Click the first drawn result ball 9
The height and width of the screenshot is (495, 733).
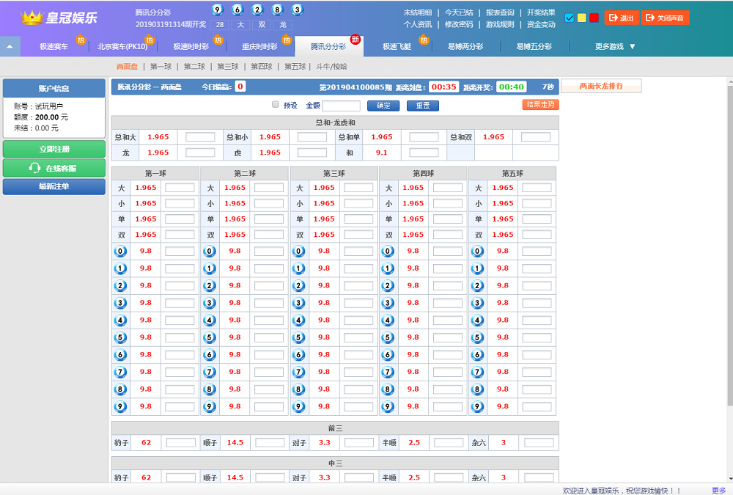point(216,10)
